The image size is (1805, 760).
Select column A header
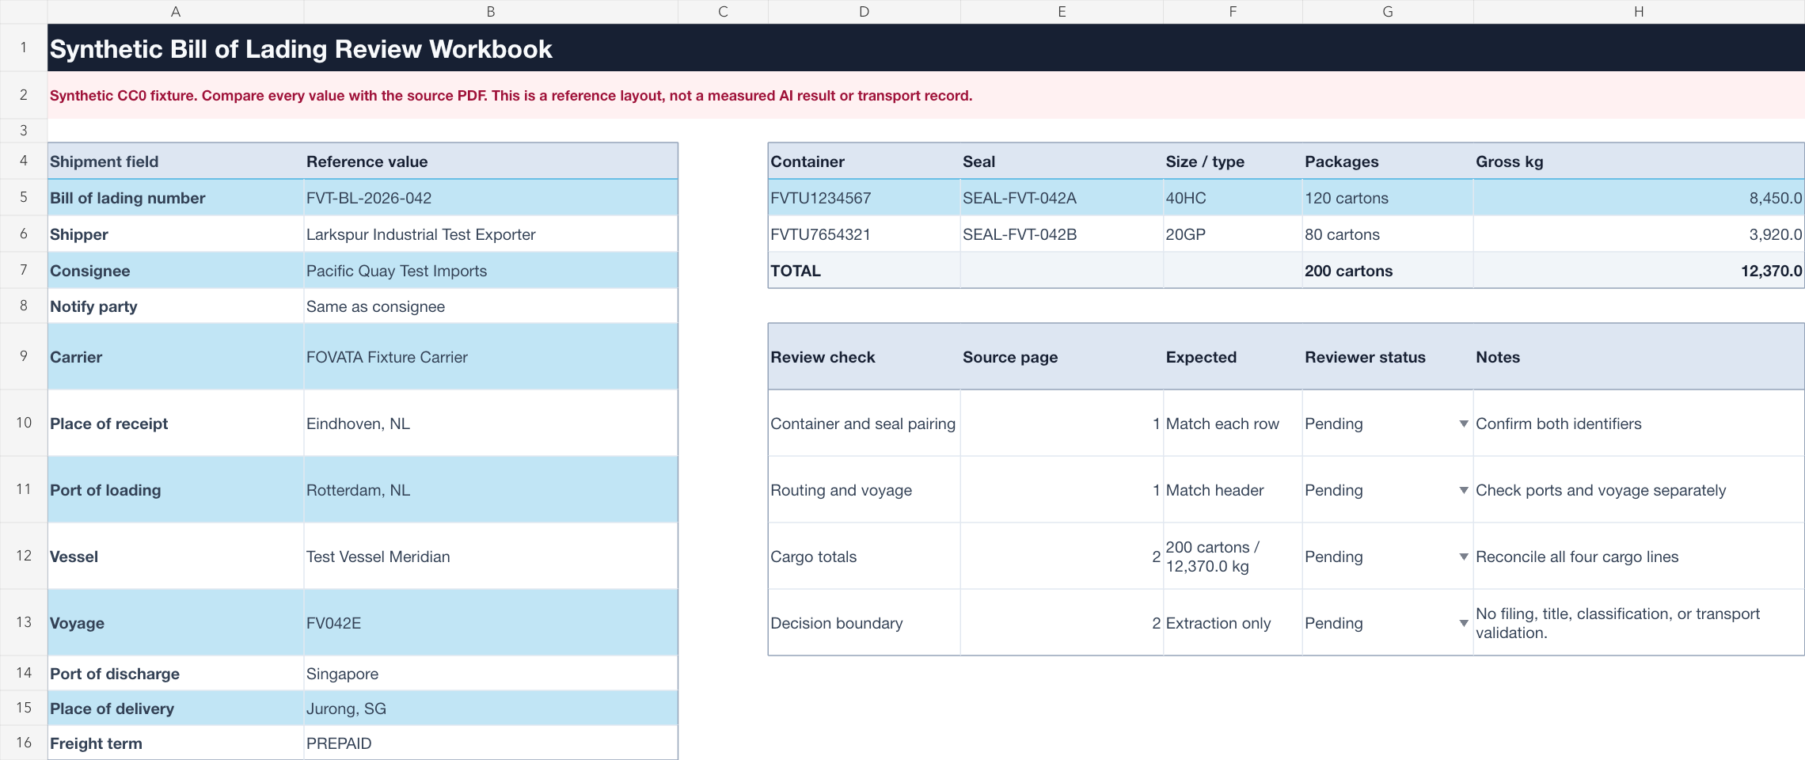pyautogui.click(x=176, y=11)
